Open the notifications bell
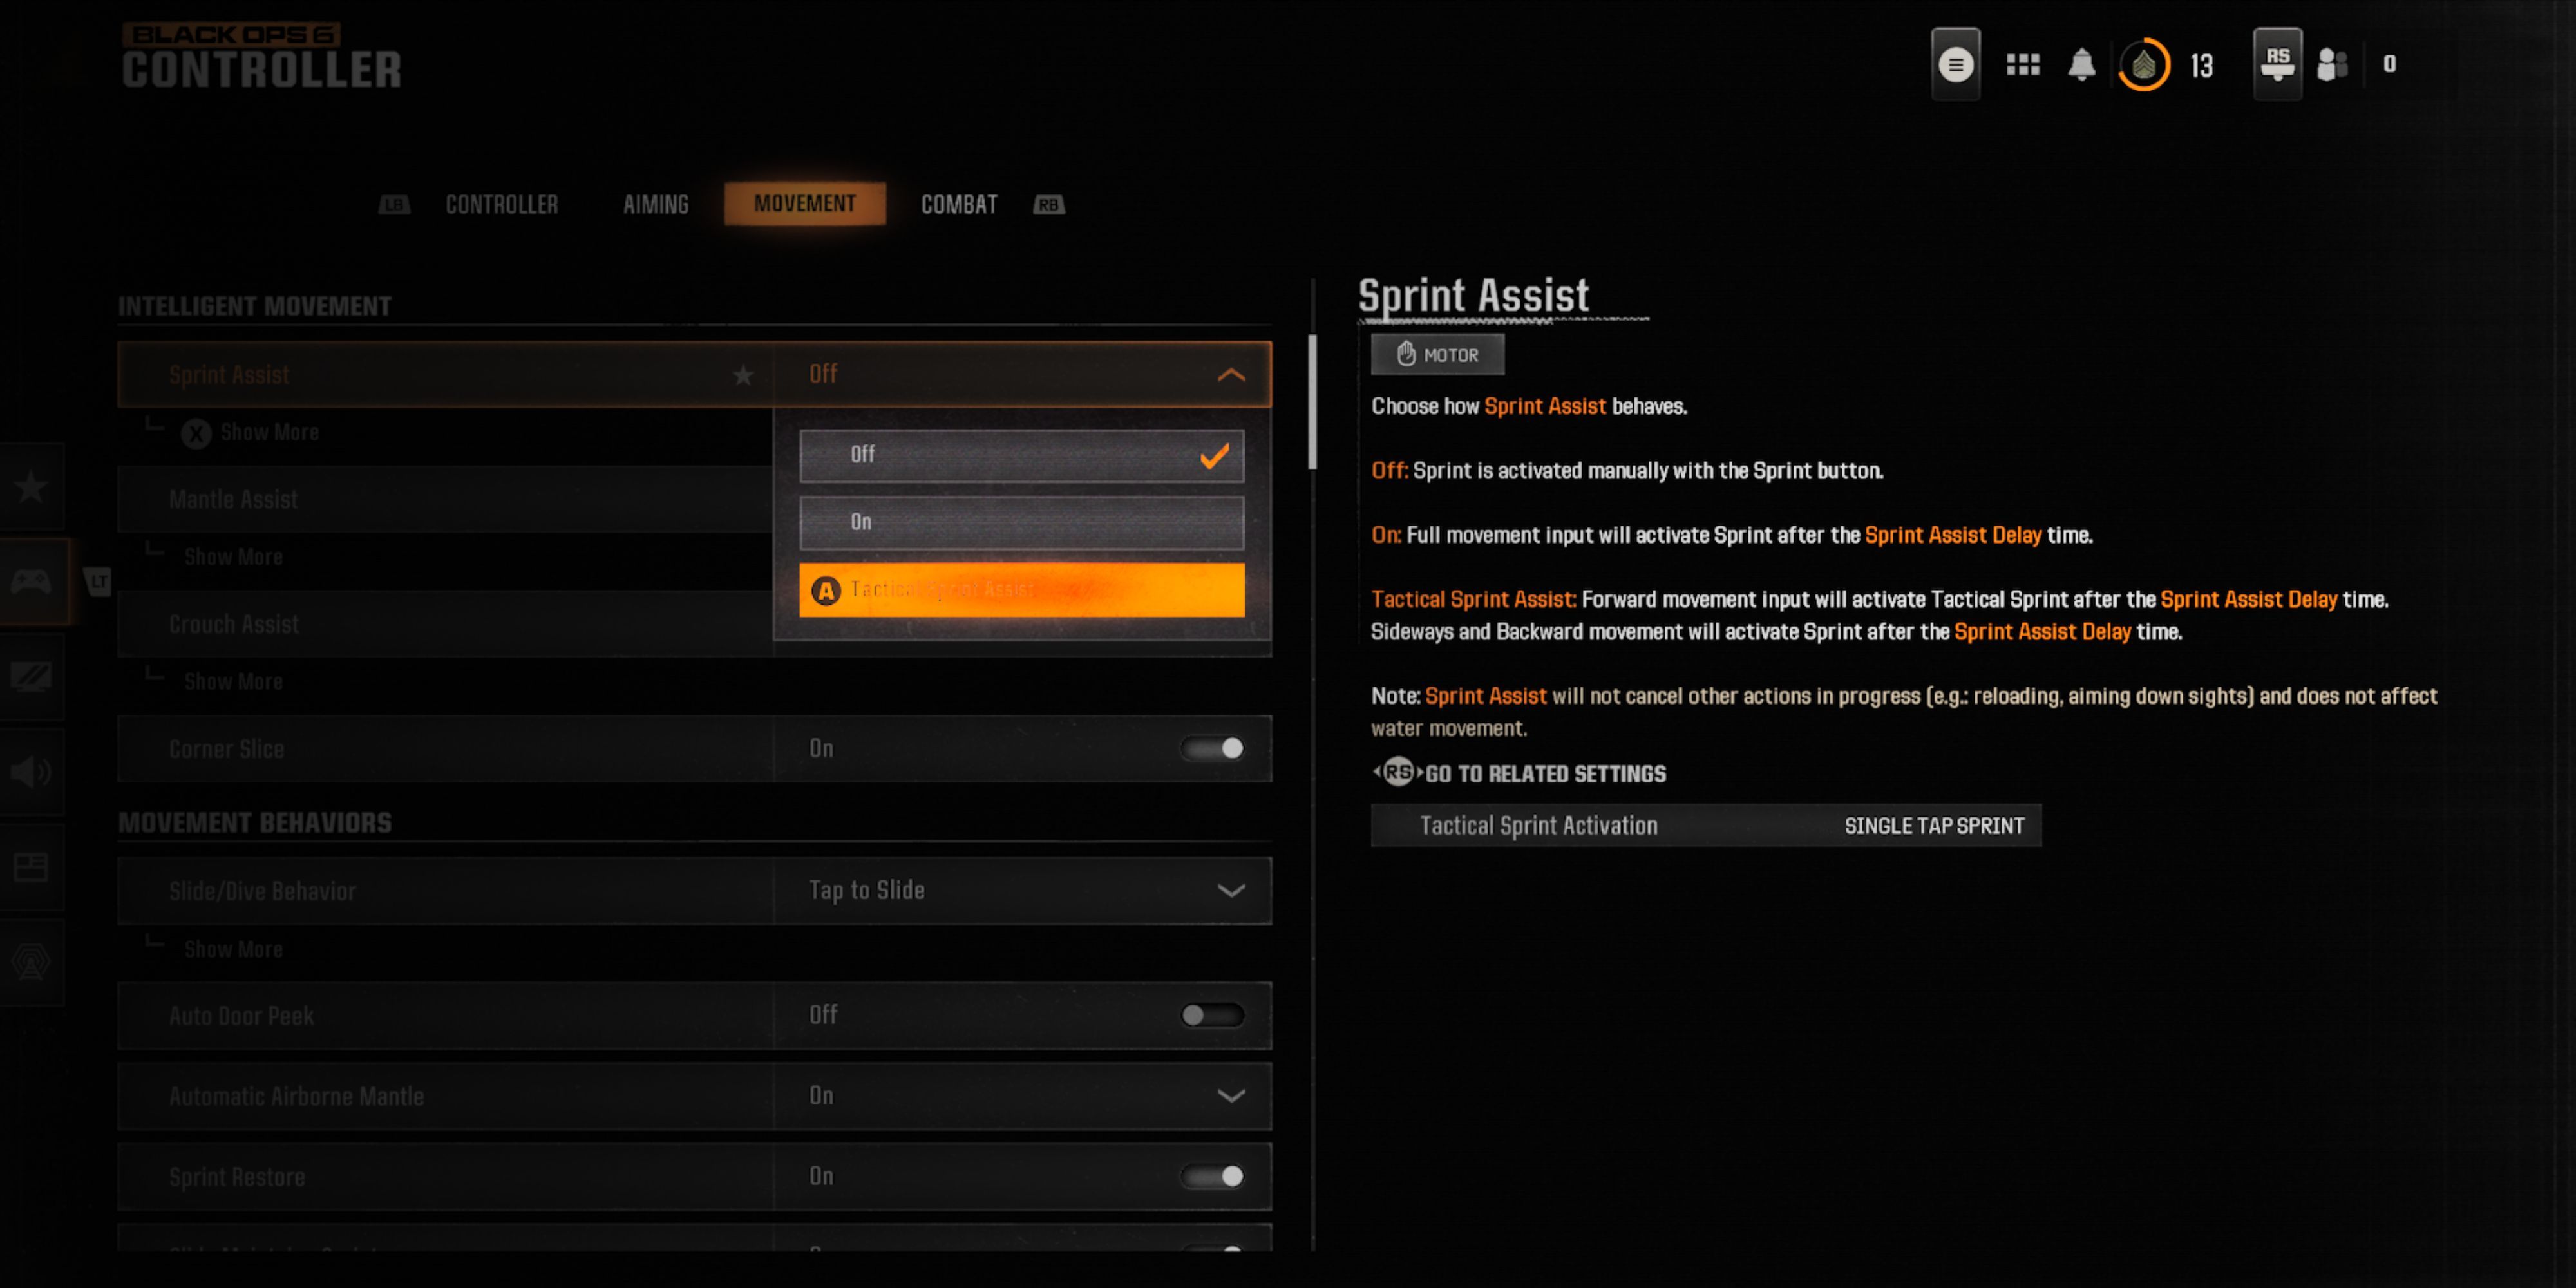The width and height of the screenshot is (2576, 1288). pyautogui.click(x=2081, y=65)
